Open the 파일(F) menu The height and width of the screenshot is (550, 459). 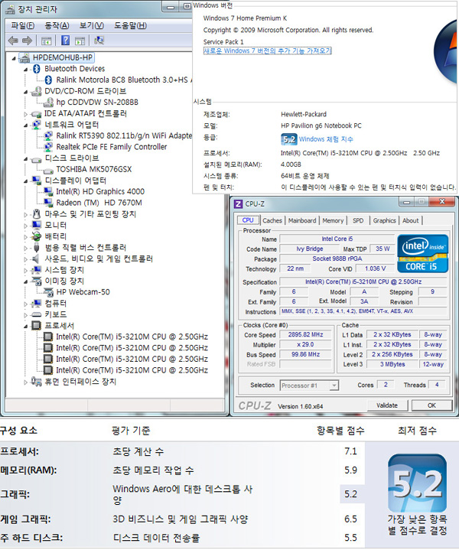(x=22, y=25)
